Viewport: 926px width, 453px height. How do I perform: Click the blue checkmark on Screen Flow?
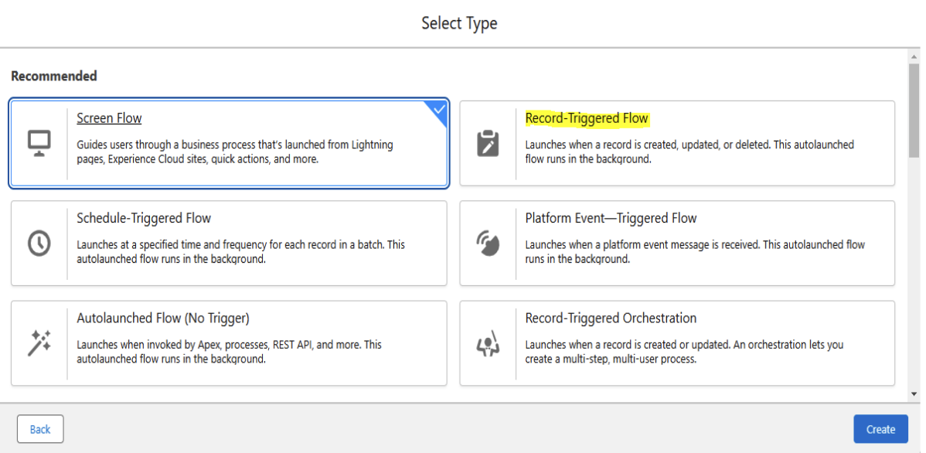tap(437, 109)
